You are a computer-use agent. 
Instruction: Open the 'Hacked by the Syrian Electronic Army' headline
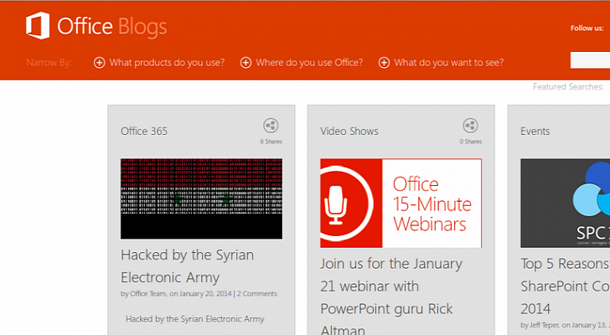(x=187, y=265)
